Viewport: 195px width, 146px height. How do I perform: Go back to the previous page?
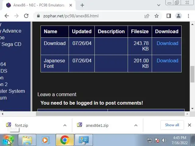point(7,16)
